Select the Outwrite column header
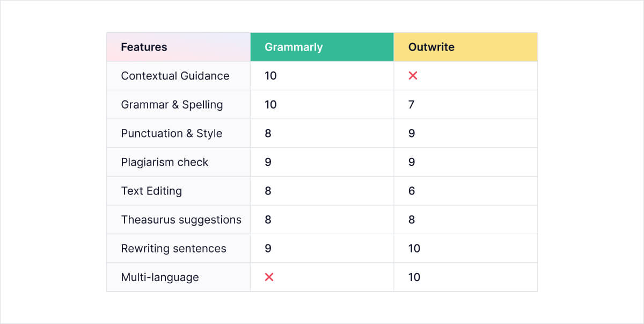Viewport: 644px width, 324px height. click(x=465, y=47)
